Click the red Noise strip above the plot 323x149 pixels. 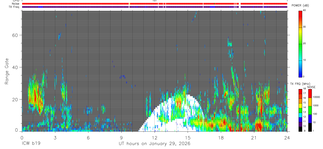pos(155,4)
